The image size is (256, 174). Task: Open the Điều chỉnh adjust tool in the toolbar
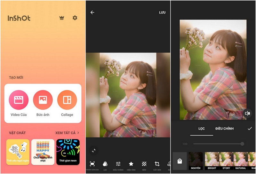coord(118,166)
